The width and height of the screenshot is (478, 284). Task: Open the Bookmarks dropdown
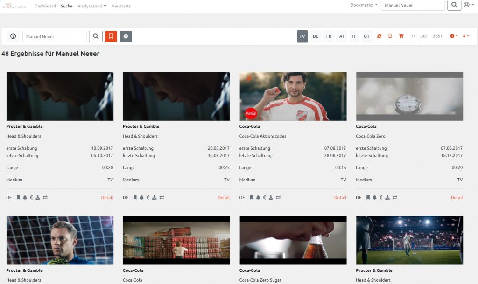tap(364, 5)
